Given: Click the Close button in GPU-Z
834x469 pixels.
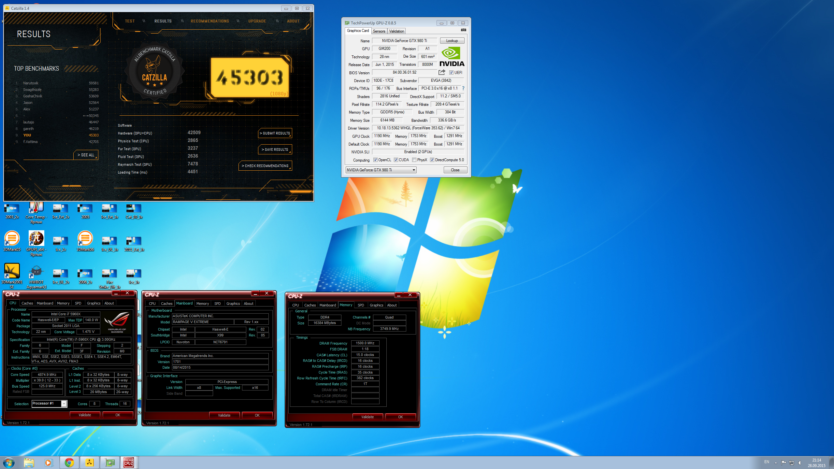Looking at the screenshot, I should click(x=455, y=170).
